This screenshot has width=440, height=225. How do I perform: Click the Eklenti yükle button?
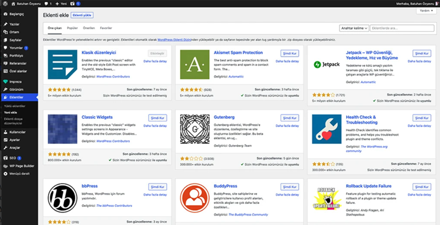point(82,15)
